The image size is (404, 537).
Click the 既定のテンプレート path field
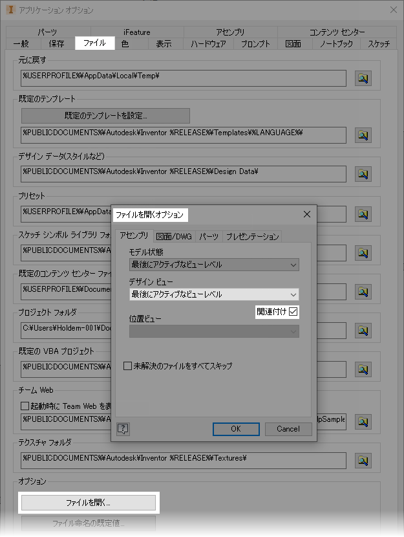click(184, 135)
